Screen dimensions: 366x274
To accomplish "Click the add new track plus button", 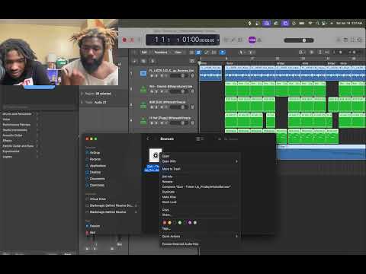I will (135, 61).
